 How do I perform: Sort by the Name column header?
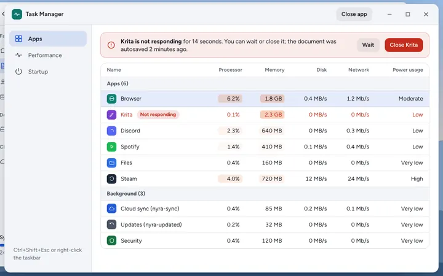click(x=114, y=70)
